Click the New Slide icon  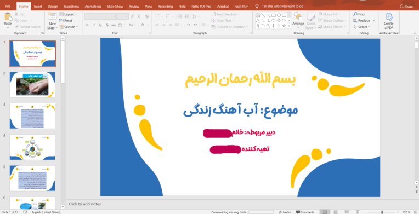53,16
